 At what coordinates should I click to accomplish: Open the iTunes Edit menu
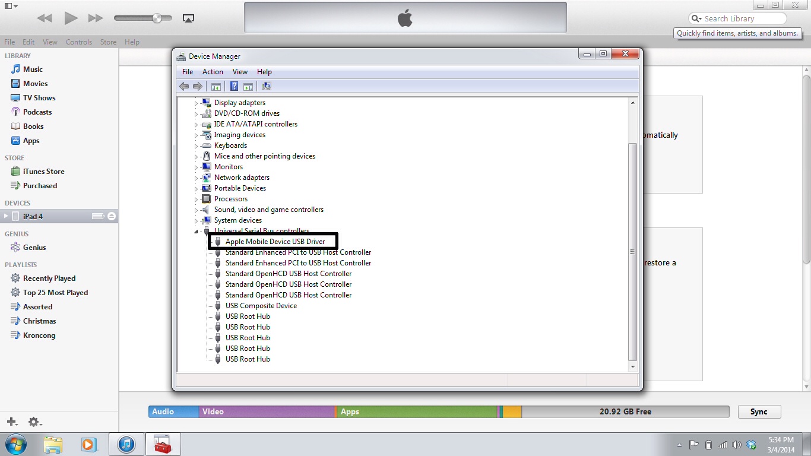(28, 42)
